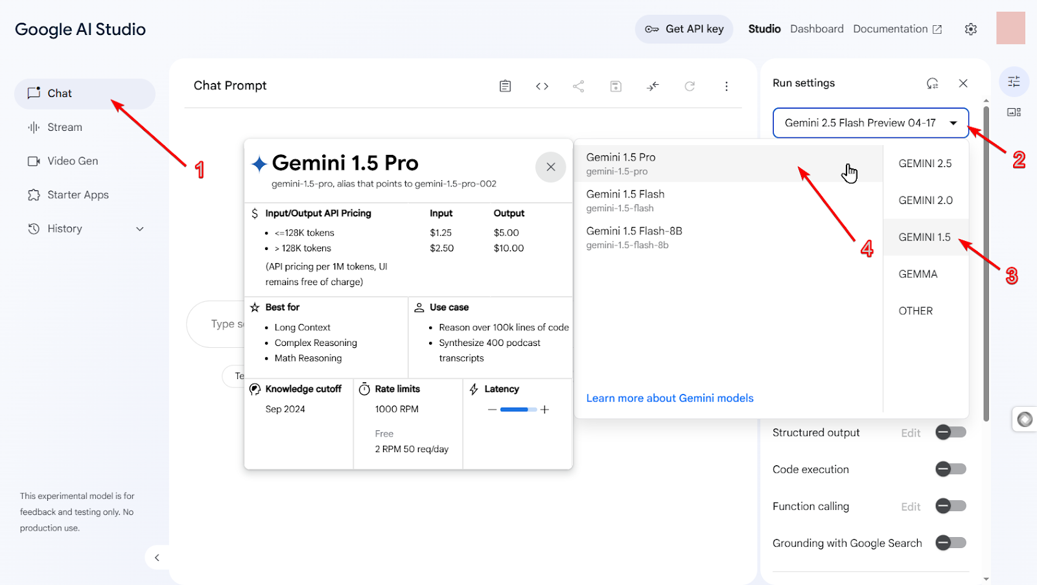Click the Stream waveform icon
The width and height of the screenshot is (1037, 585).
[x=34, y=127]
